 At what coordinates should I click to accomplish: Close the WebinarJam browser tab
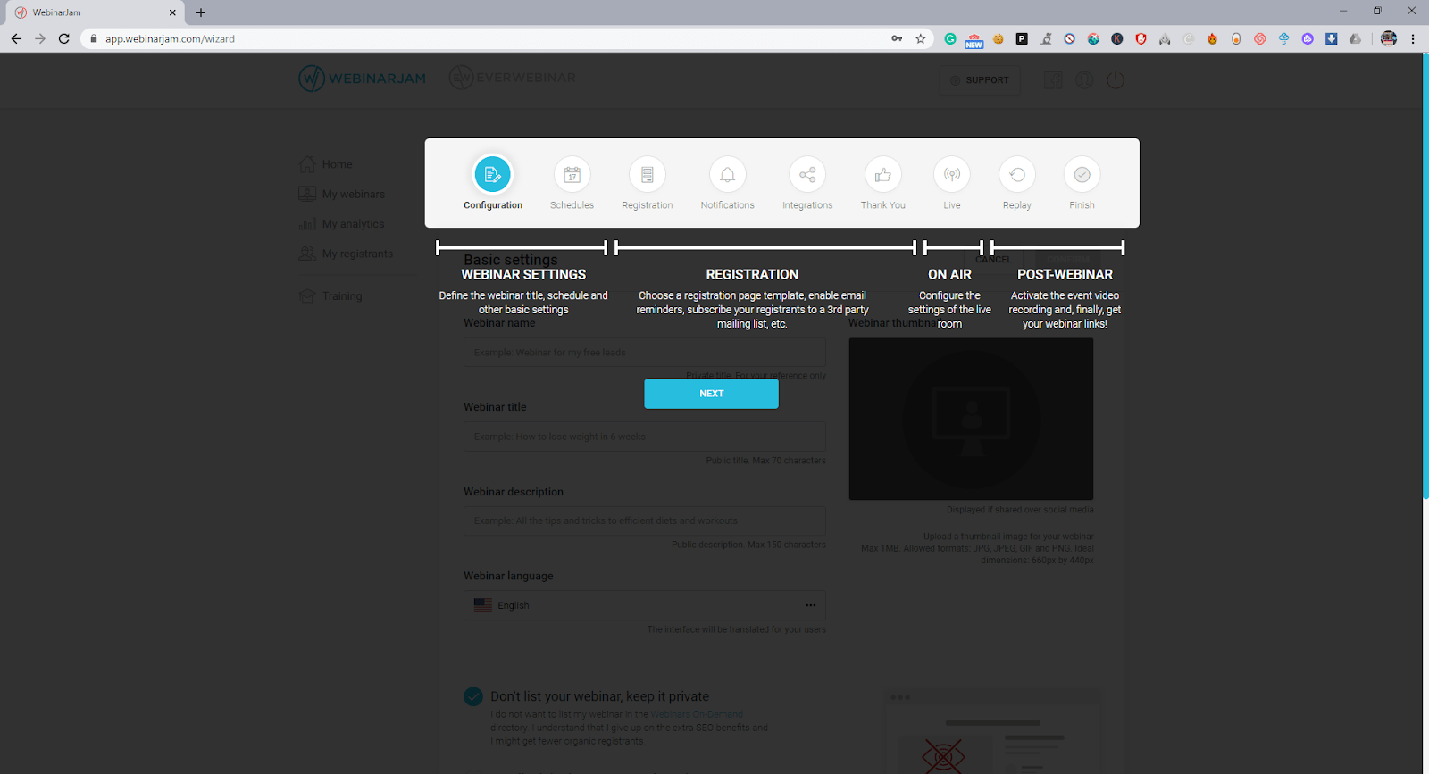[x=172, y=12]
